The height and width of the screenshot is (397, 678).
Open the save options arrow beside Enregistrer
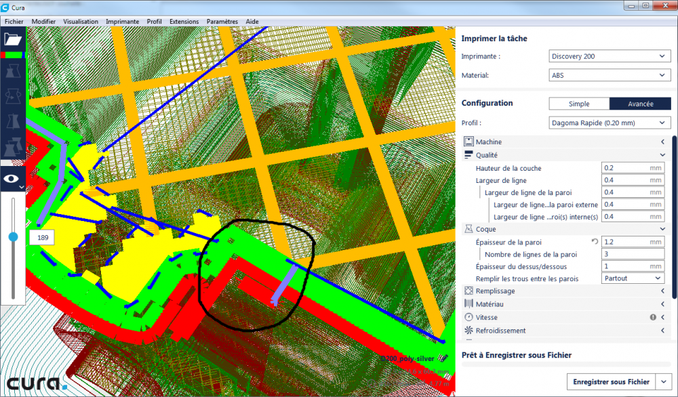click(x=664, y=382)
